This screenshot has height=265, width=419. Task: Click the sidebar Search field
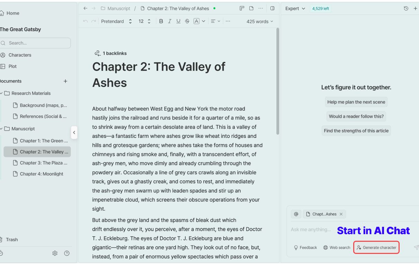[35, 43]
